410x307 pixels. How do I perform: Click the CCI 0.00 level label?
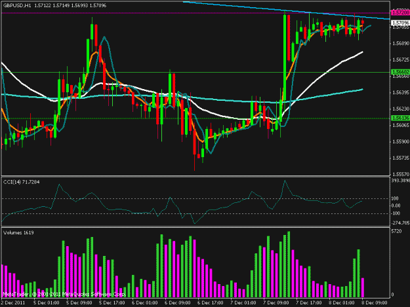(x=396, y=206)
